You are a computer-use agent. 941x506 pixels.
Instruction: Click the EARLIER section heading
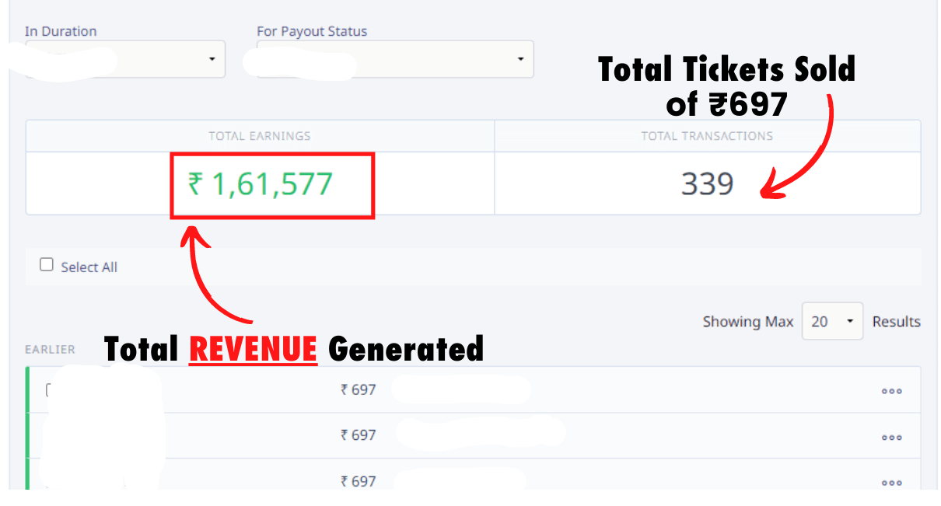(x=50, y=350)
